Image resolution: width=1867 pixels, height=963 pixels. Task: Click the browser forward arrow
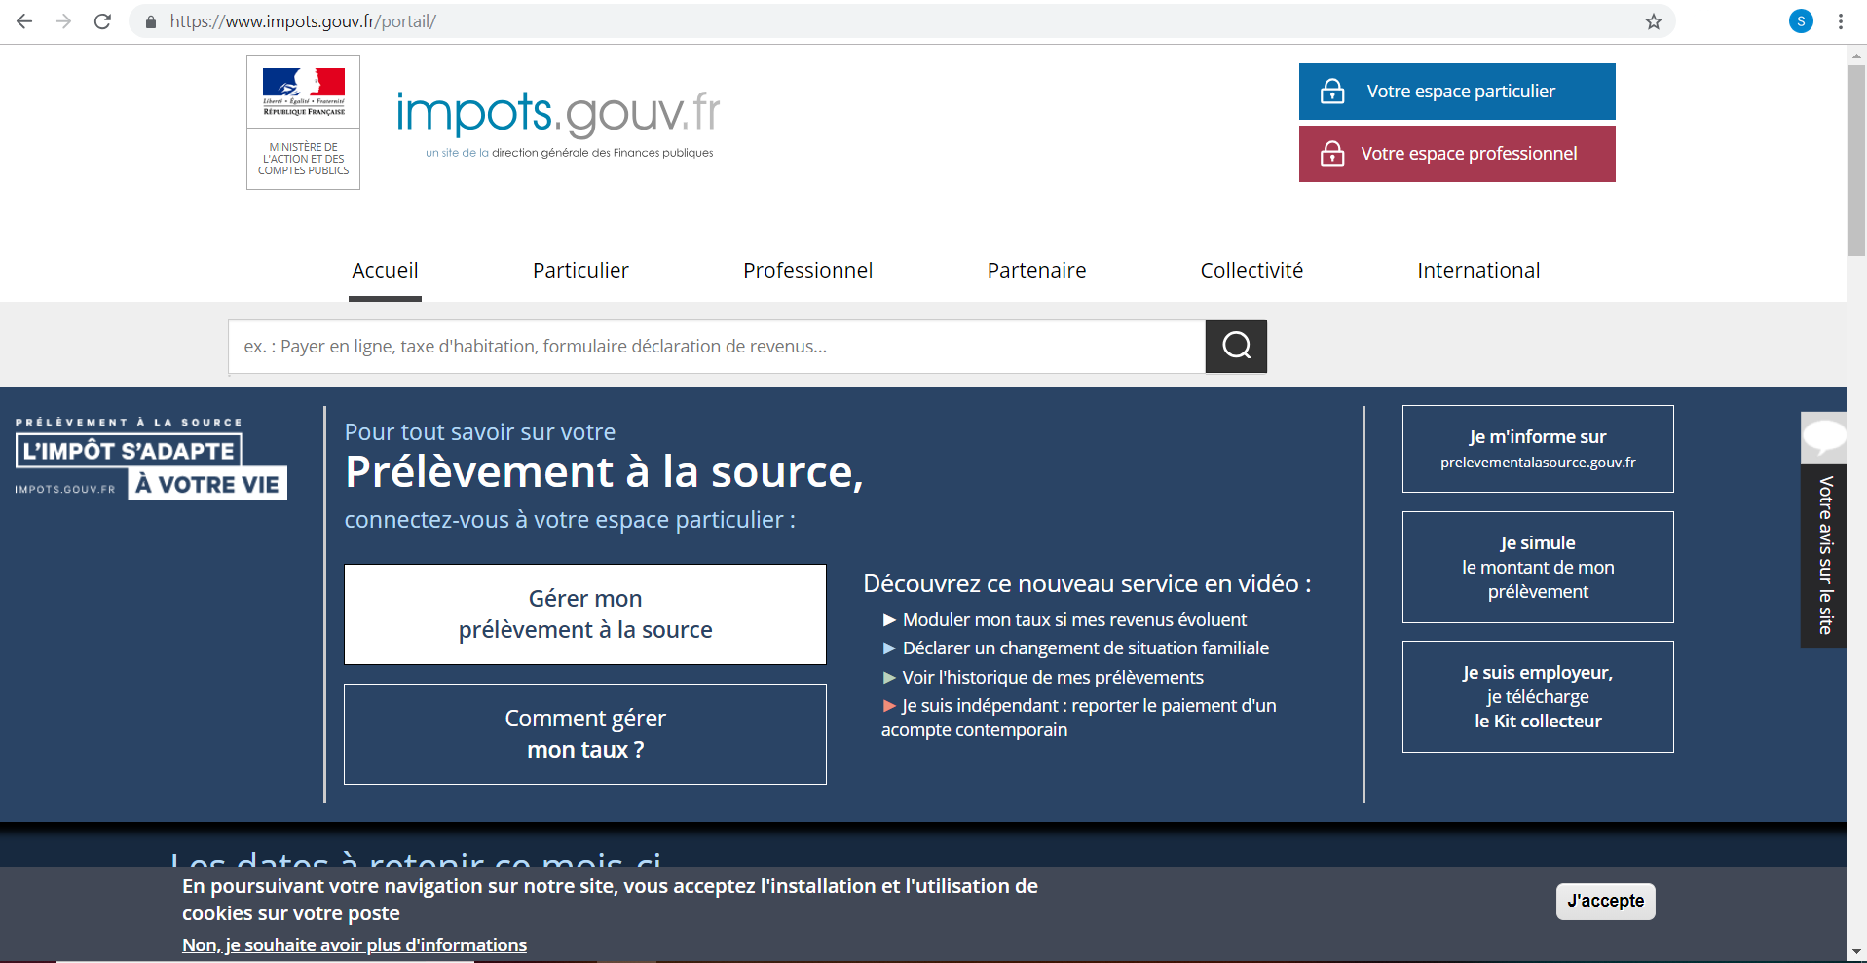tap(63, 21)
